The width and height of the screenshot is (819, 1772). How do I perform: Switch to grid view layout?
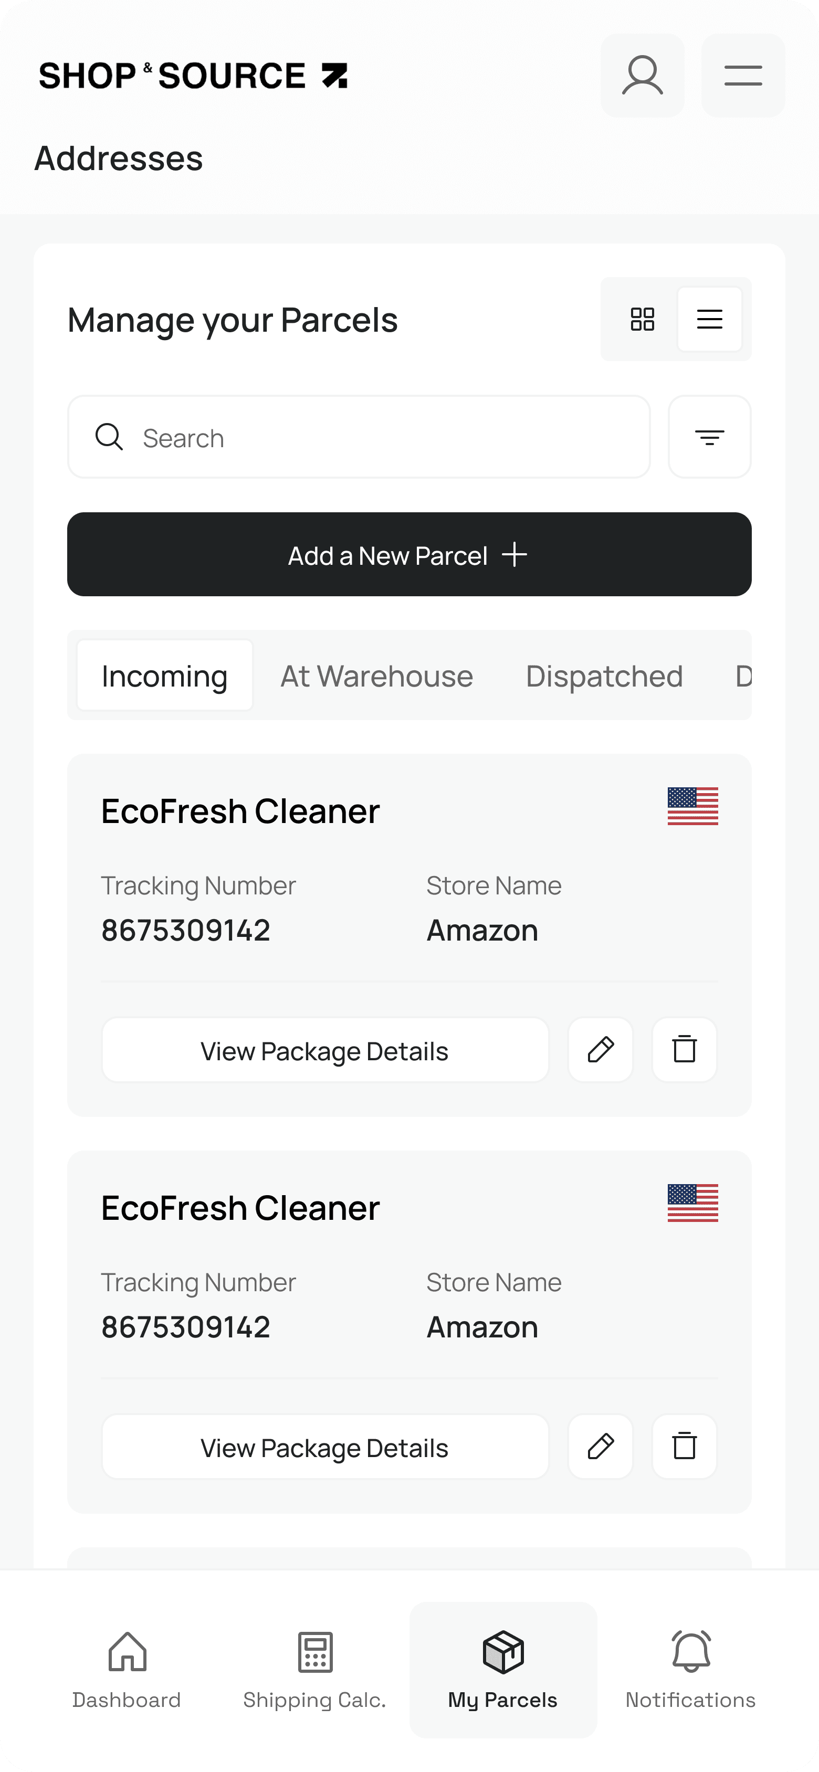642,319
